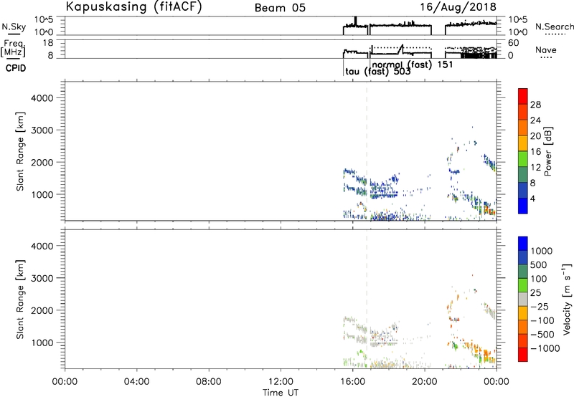Click the 'tau (fast) 503' CPID text
Image resolution: width=574 pixels, height=397 pixels.
click(378, 72)
